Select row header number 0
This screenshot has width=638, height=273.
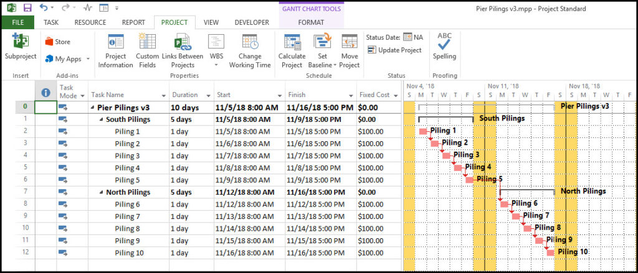tap(25, 107)
